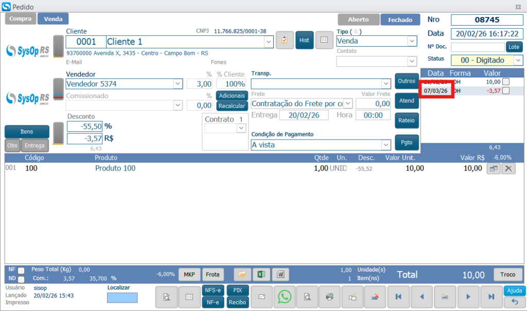Click the Localizar search field

point(122,298)
